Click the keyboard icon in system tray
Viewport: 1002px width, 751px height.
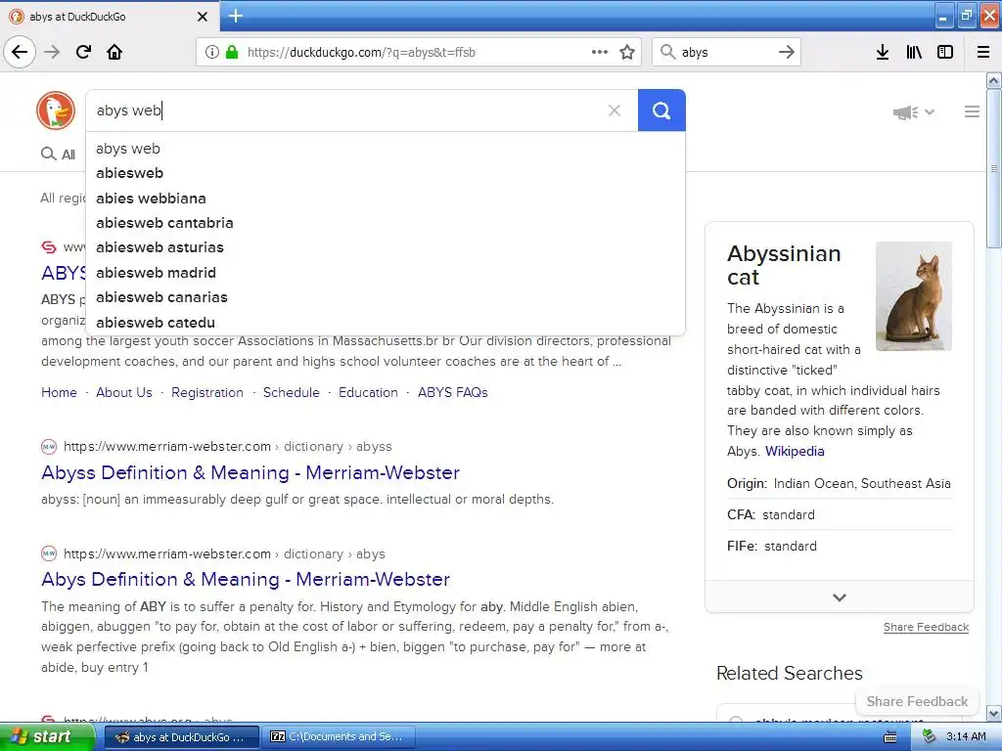click(x=889, y=737)
